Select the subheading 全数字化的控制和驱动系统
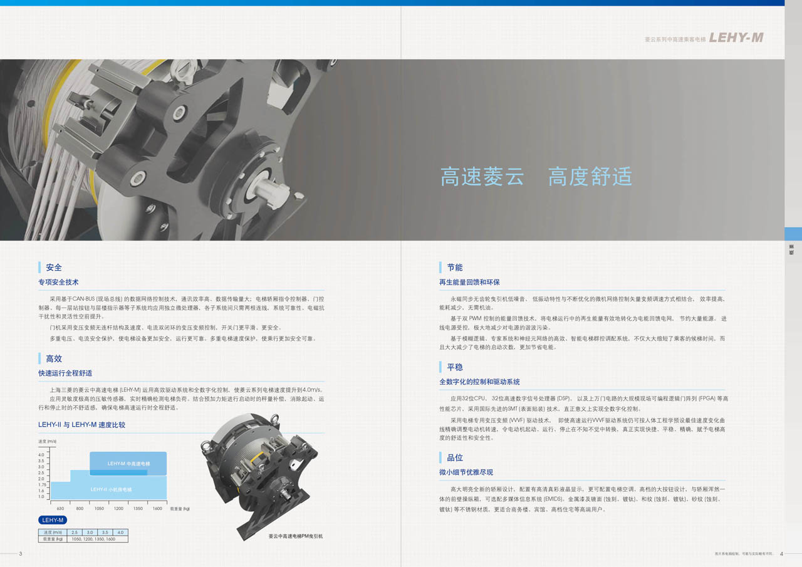 [480, 382]
